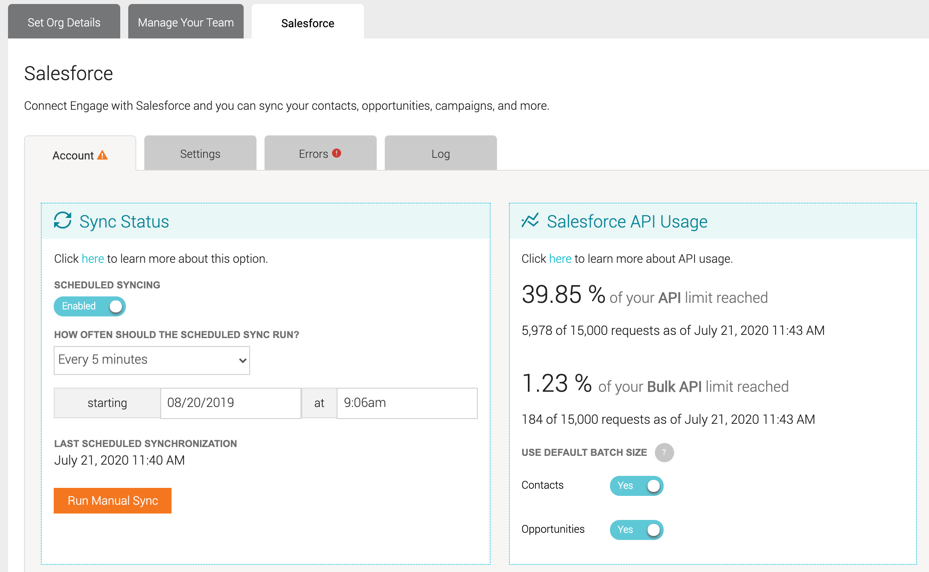Click the Salesforce API Usage chart icon

530,220
